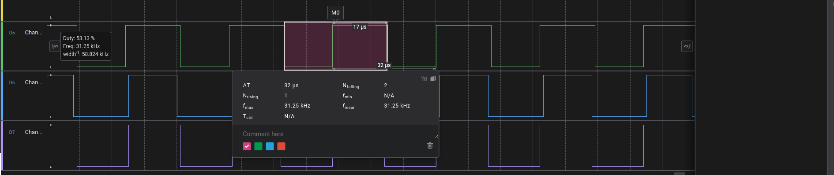The width and height of the screenshot is (834, 175).
Task: Jump to next edge on D5 channel
Action: point(687,46)
